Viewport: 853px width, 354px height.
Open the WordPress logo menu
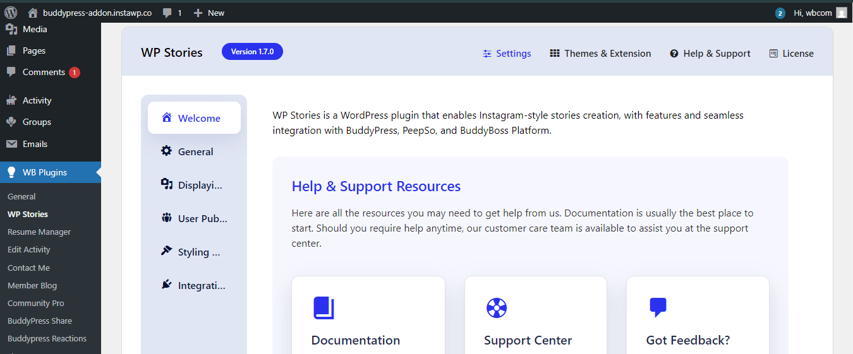pos(11,13)
